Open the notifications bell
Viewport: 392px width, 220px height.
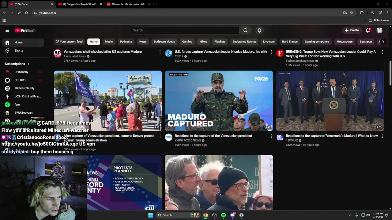pyautogui.click(x=368, y=30)
